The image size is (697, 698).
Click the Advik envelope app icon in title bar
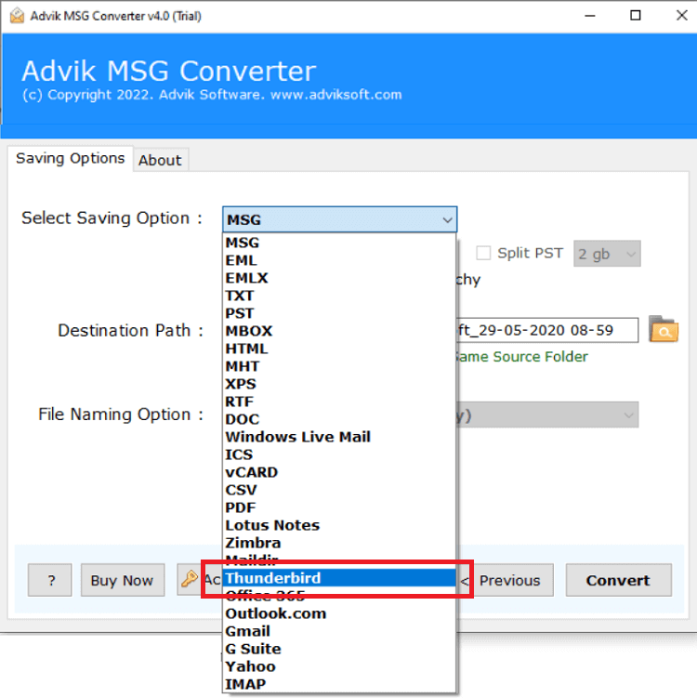pos(17,16)
